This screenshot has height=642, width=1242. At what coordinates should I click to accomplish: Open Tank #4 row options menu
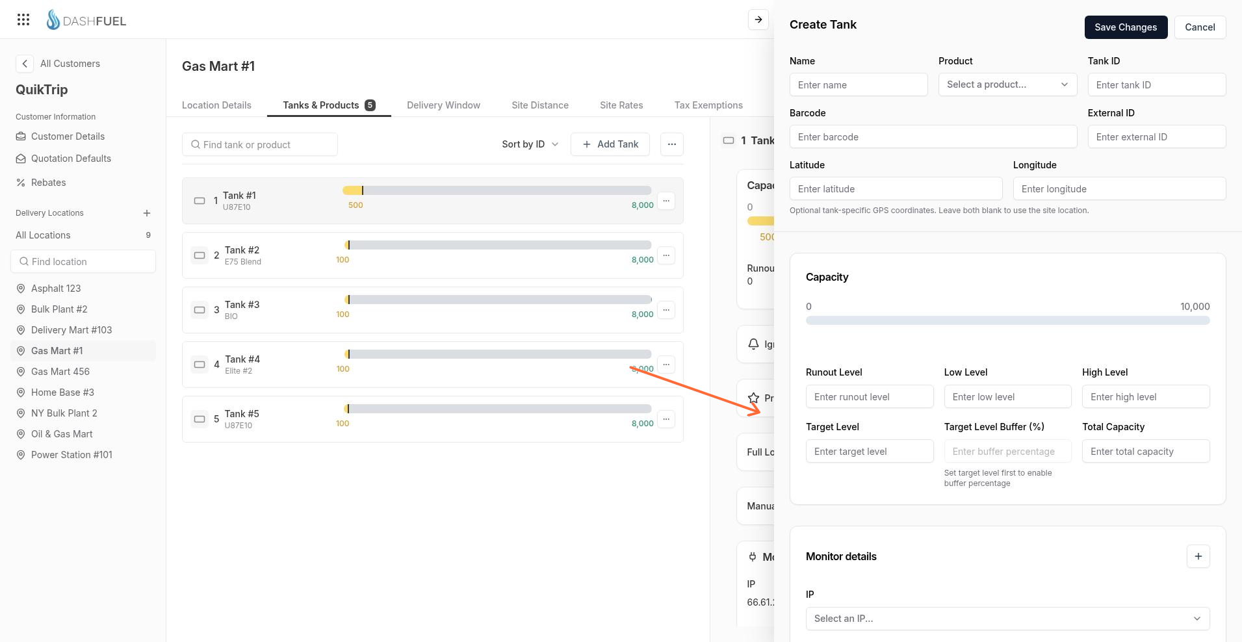pyautogui.click(x=666, y=365)
